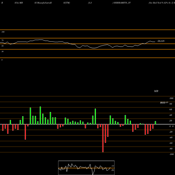Click the 'Sec Red Ncd 9.12%' title text

point(158,3)
